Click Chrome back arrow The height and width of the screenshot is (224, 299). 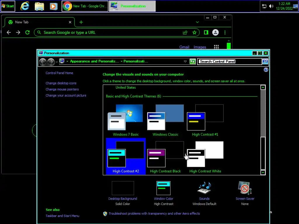coord(9,33)
